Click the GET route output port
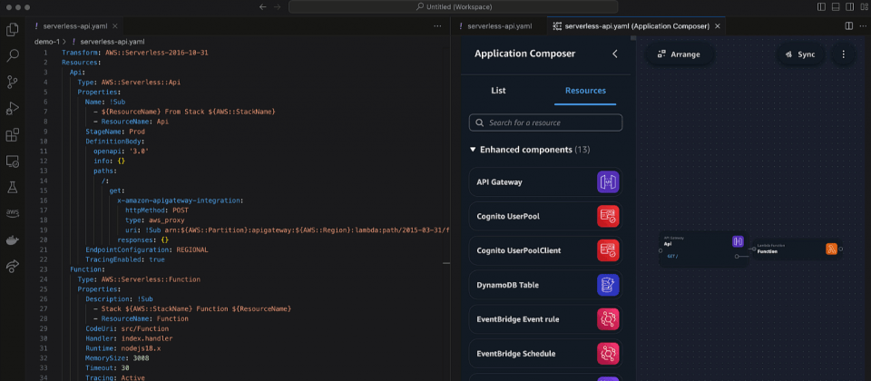The image size is (871, 381). (737, 257)
